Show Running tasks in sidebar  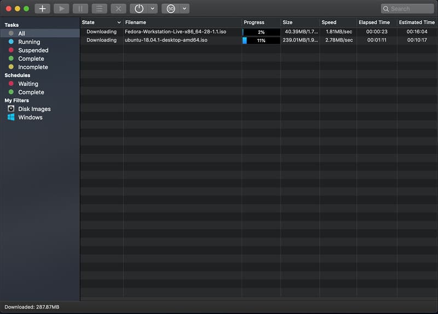pyautogui.click(x=29, y=42)
